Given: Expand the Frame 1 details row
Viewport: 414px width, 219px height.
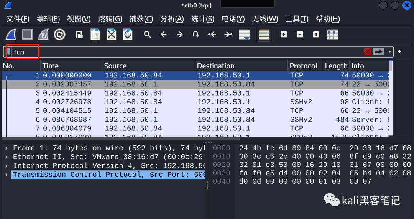Looking at the screenshot, I should [x=7, y=148].
